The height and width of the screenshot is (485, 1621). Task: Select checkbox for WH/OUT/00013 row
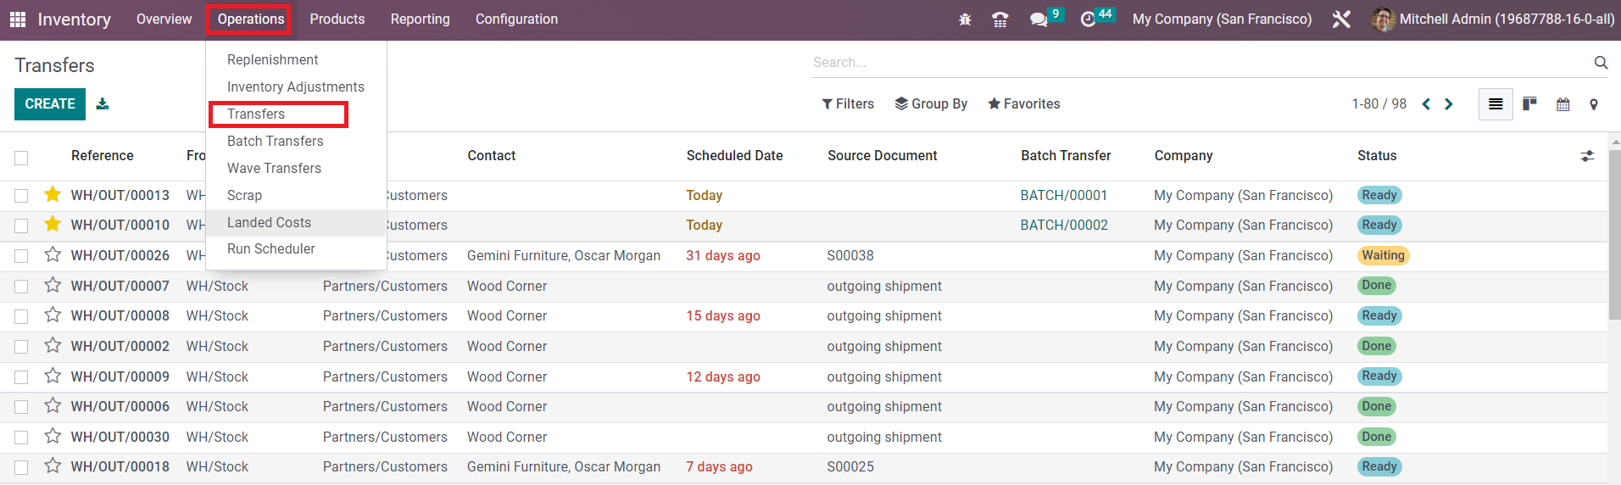(x=21, y=196)
